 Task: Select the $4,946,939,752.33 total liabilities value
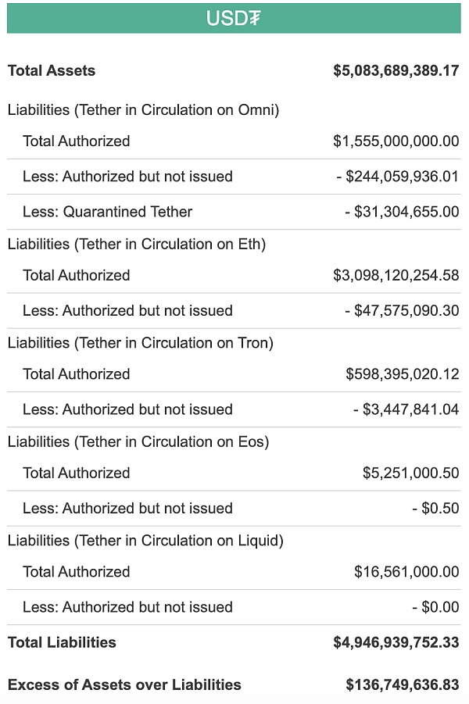[396, 642]
